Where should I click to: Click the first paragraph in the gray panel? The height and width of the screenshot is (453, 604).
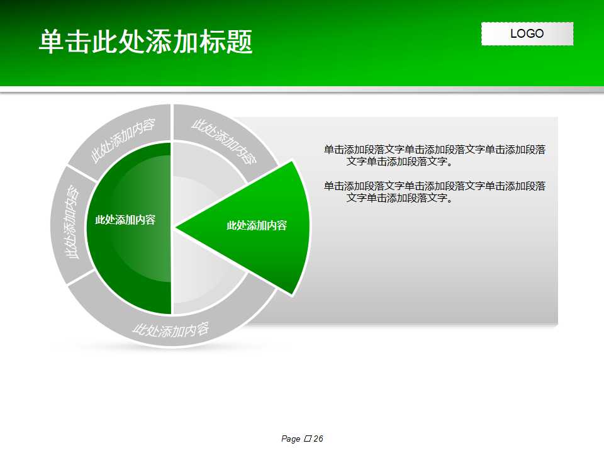pos(435,155)
